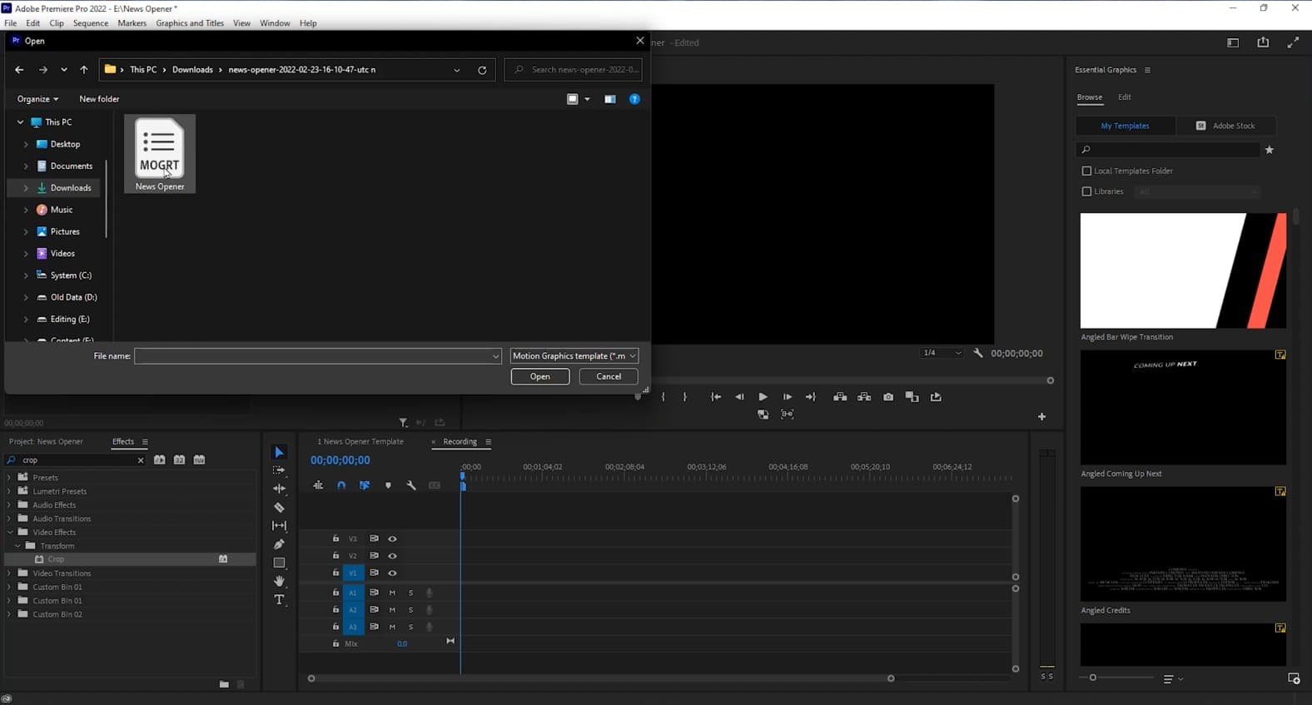Select the Hand tool
This screenshot has width=1312, height=705.
point(279,581)
